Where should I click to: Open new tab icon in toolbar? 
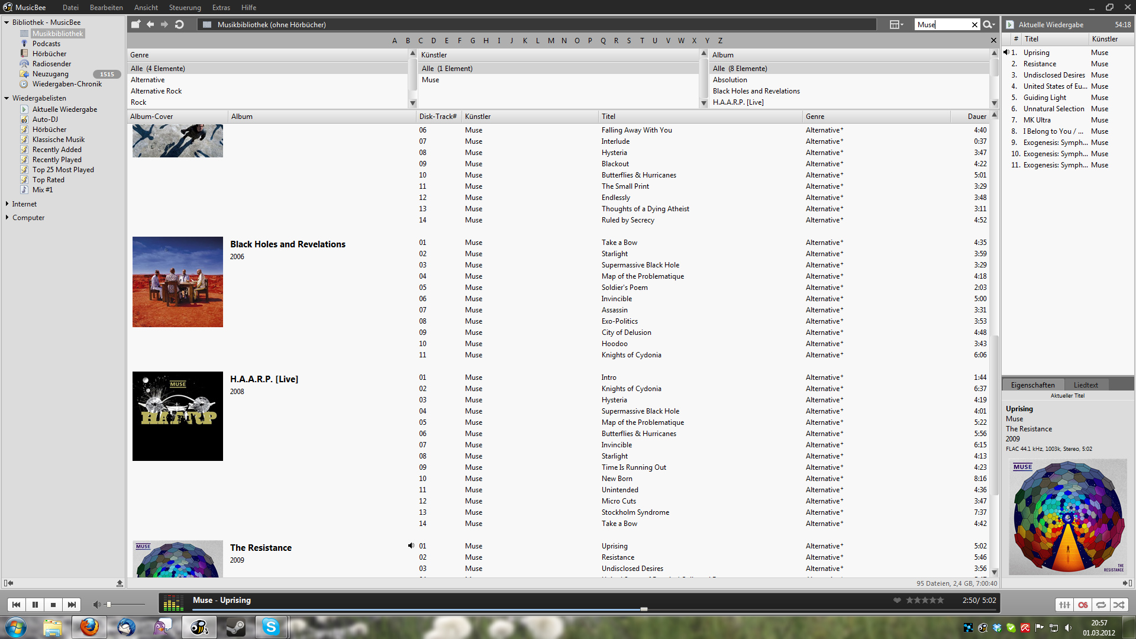tap(136, 24)
